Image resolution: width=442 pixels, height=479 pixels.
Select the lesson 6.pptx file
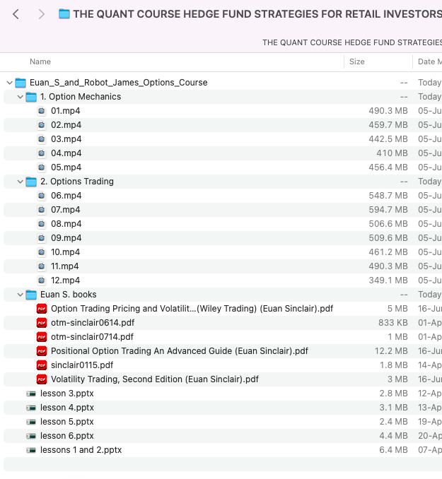66,436
